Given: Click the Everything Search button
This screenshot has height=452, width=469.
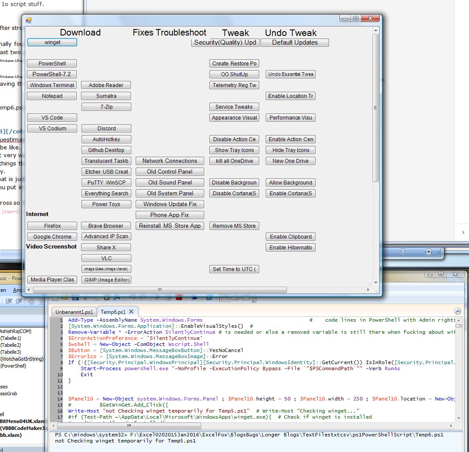Looking at the screenshot, I should coord(106,193).
